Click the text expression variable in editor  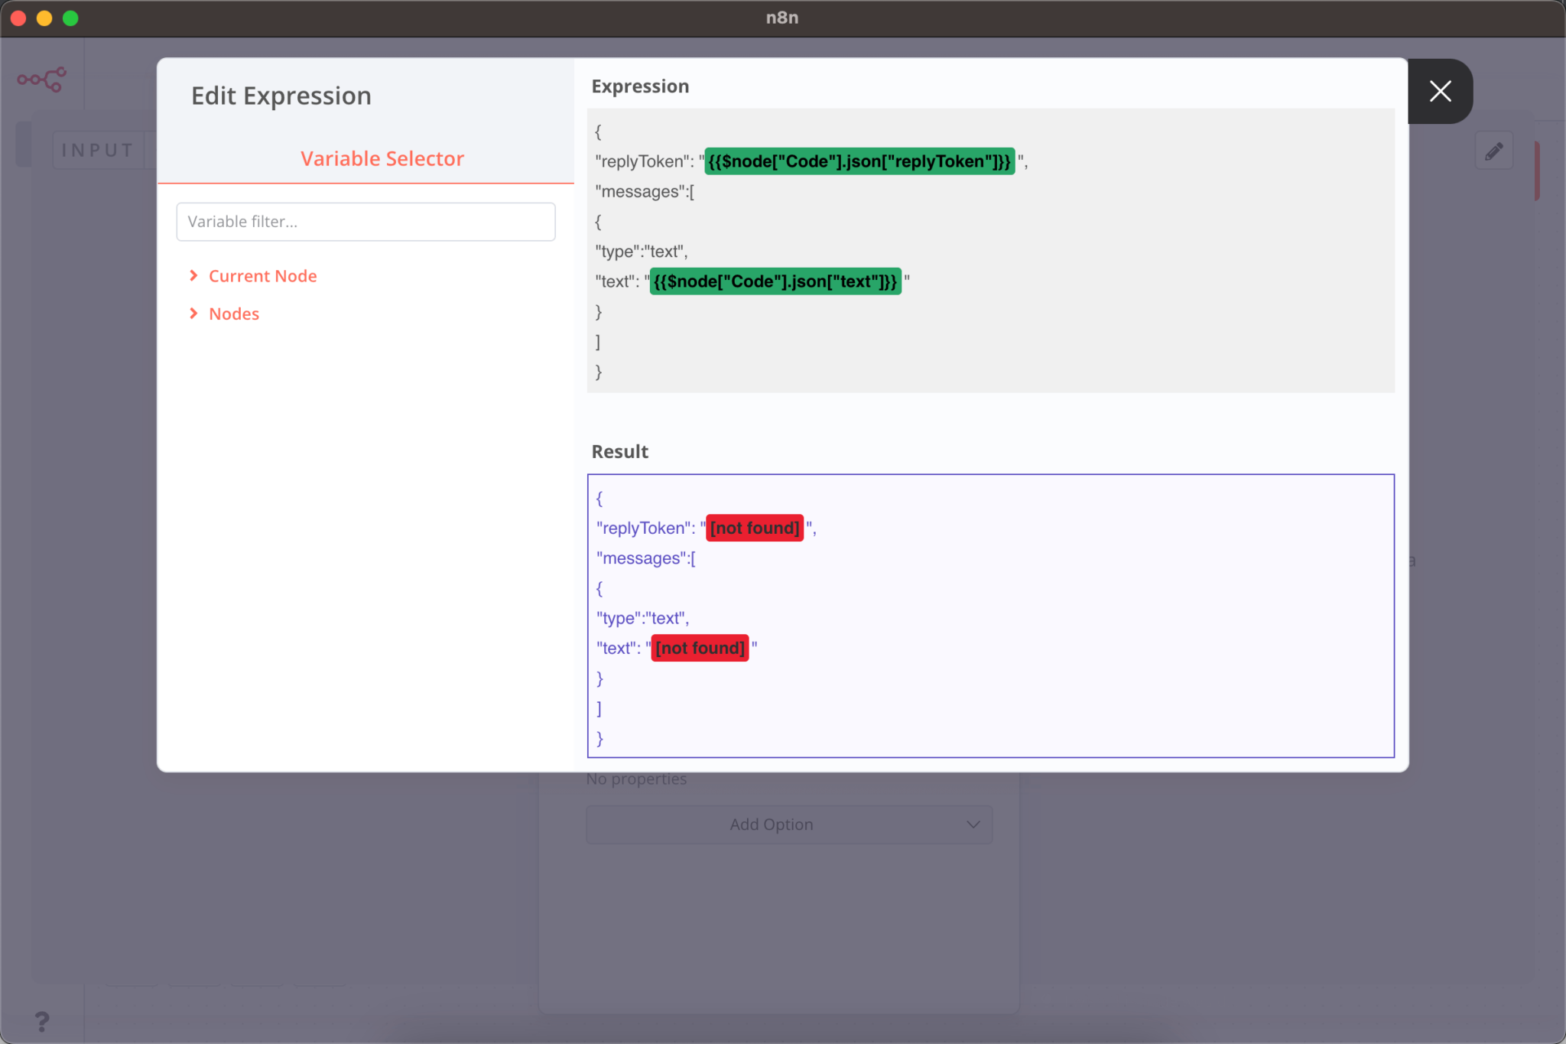pos(775,281)
